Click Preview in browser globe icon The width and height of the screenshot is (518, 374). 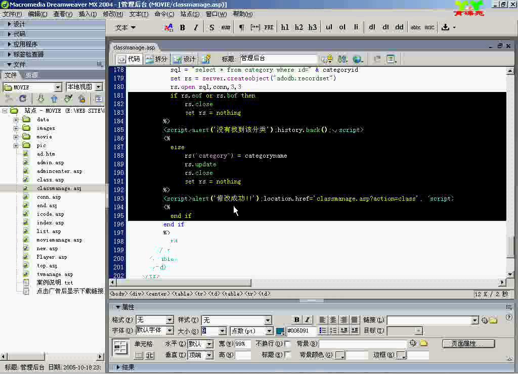[357, 59]
